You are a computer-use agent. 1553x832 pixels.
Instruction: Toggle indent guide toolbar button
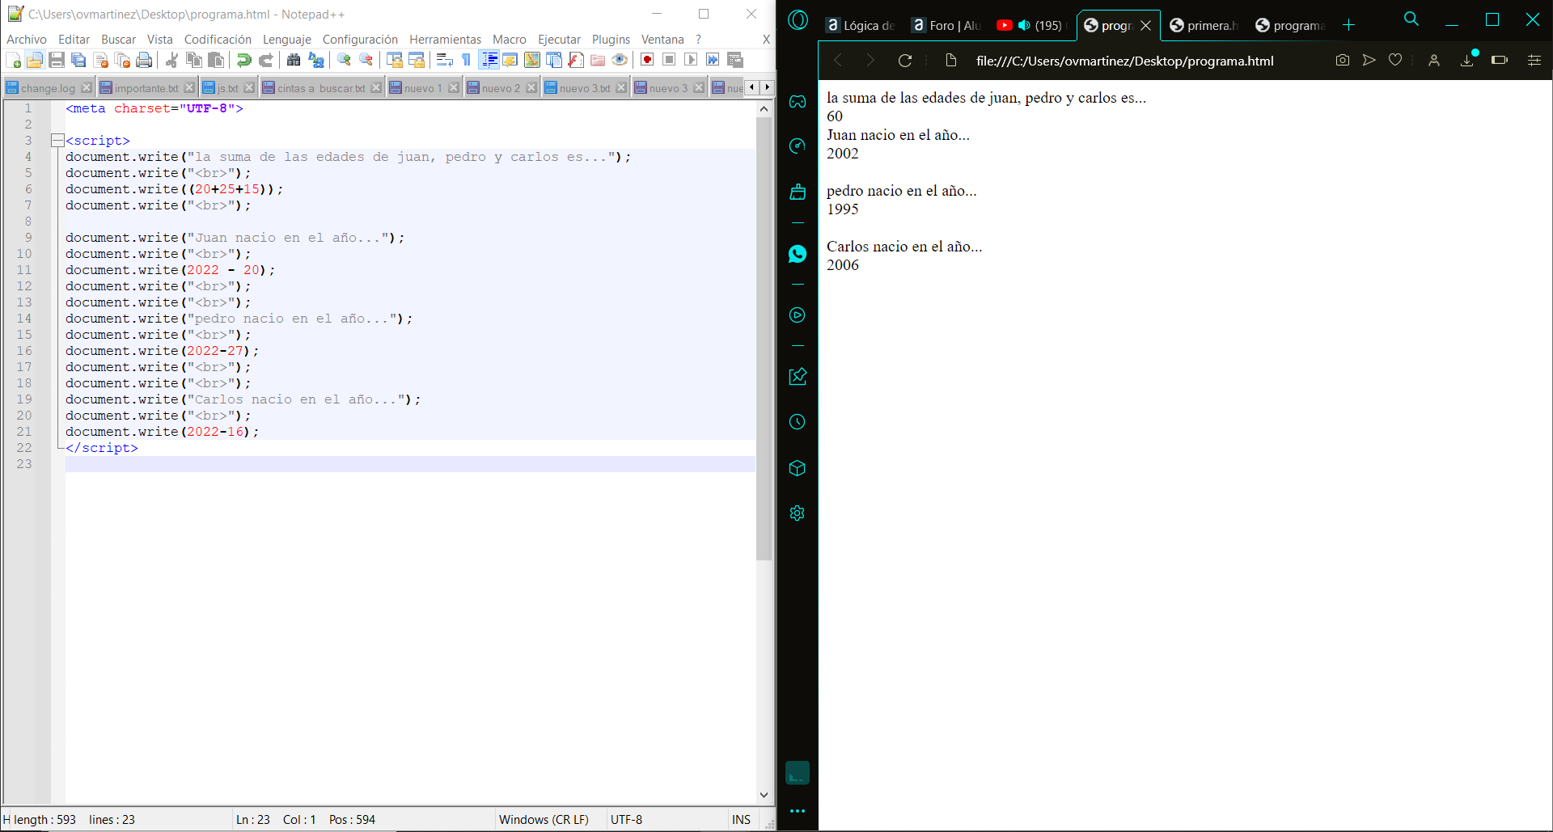pos(489,60)
